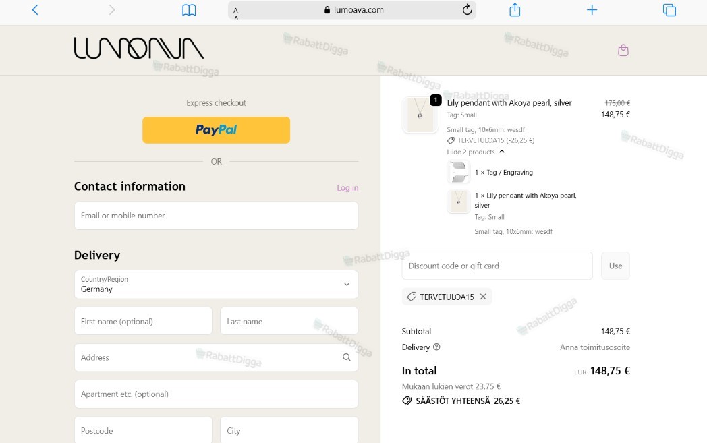Screen dimensions: 707x443
Task: Click the '1 × Tag / Engraving' text
Action: click(x=504, y=172)
